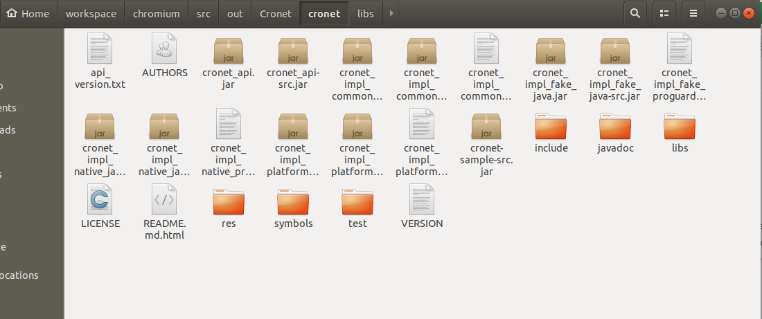
Task: Open the res folder
Action: pos(229,203)
